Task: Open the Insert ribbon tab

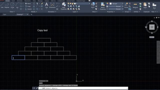Action: [x=13, y=1]
